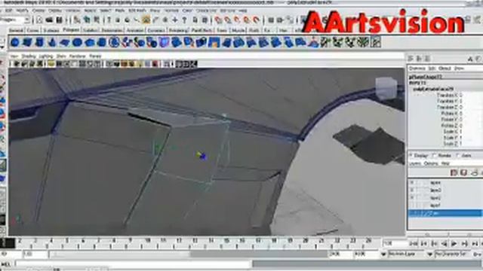Select the Anim radio button in Layer Editor
This screenshot has height=271, width=483.
click(458, 156)
